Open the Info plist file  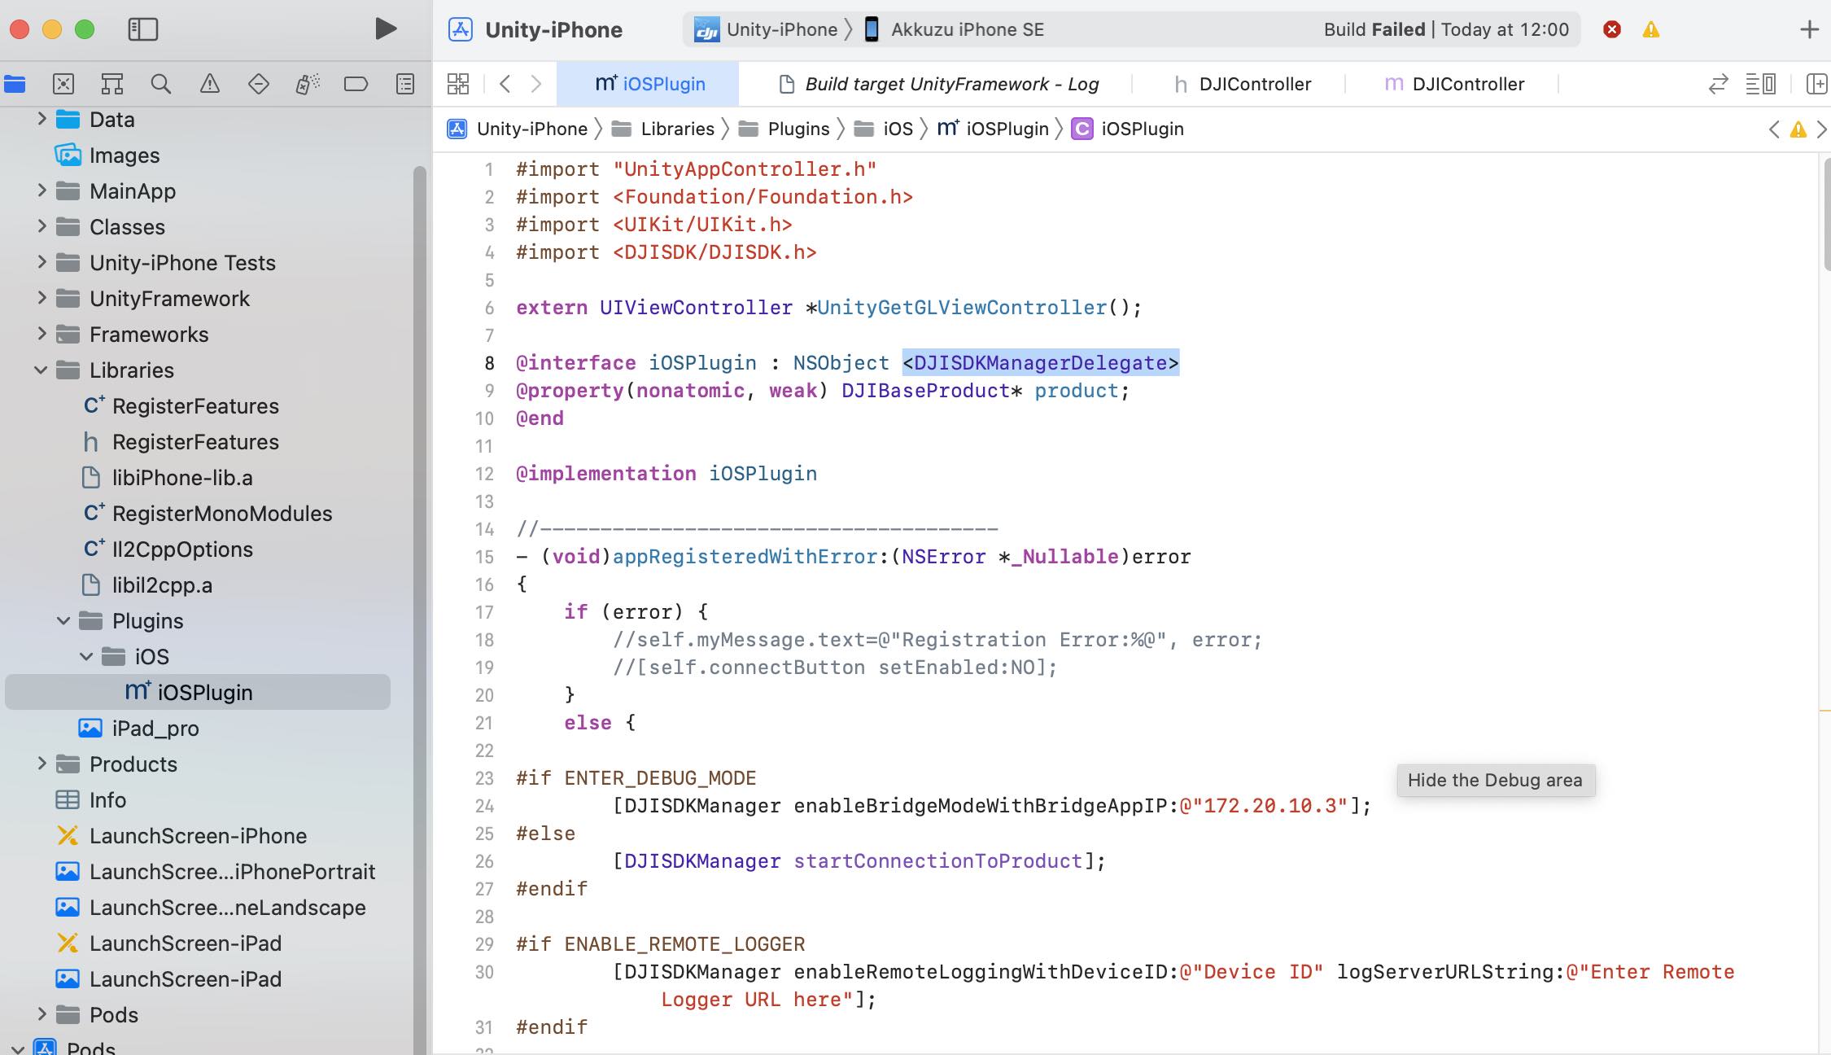(x=90, y=799)
